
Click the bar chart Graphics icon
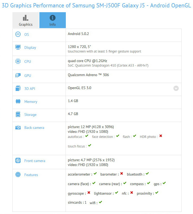tap(26, 18)
